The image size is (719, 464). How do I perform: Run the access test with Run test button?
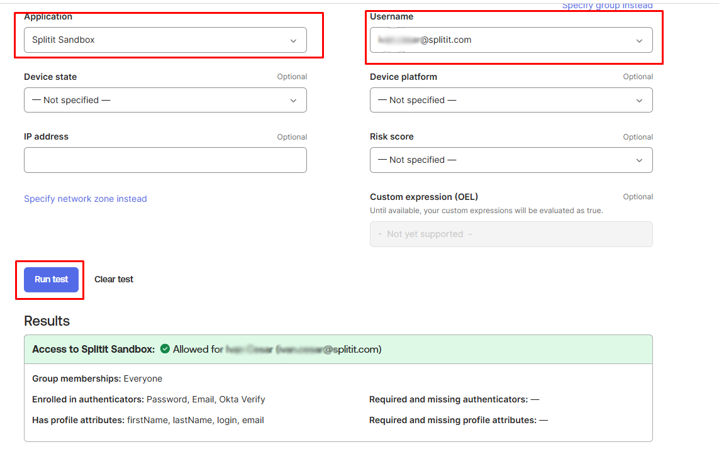click(x=52, y=280)
